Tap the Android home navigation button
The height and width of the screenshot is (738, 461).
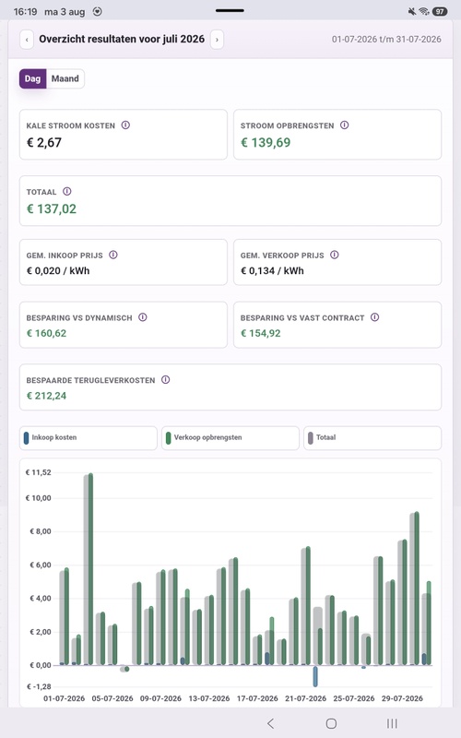[331, 723]
